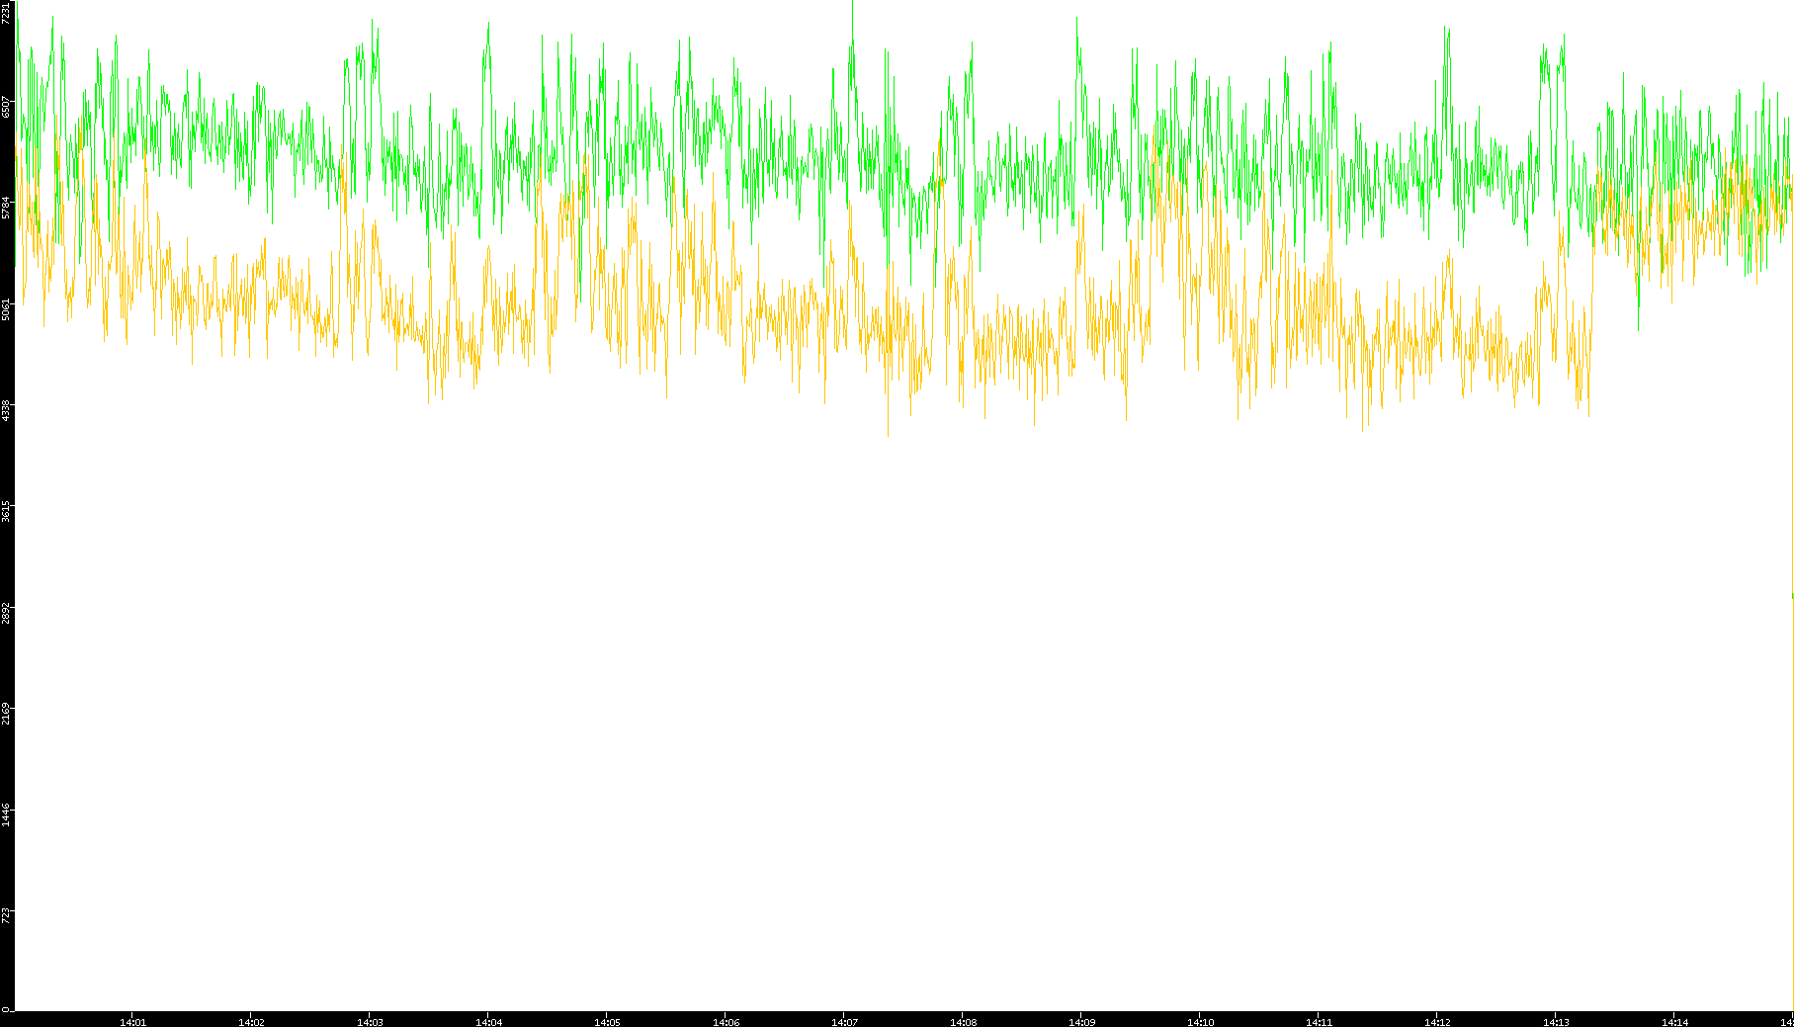Click the 5784 vertical axis label
Viewport: 1794px width, 1027px height.
[x=7, y=207]
